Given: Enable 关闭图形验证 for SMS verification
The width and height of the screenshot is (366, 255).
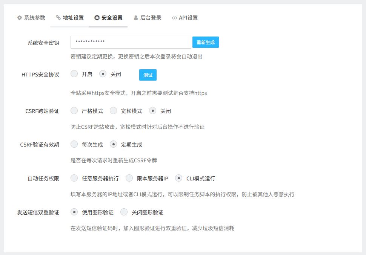Looking at the screenshot, I should click(124, 212).
